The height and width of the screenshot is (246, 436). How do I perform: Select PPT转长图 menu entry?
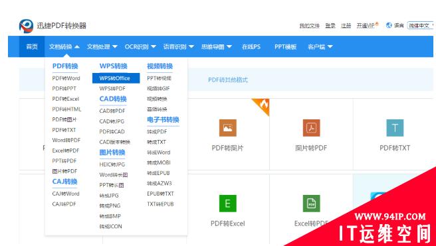coord(112,185)
